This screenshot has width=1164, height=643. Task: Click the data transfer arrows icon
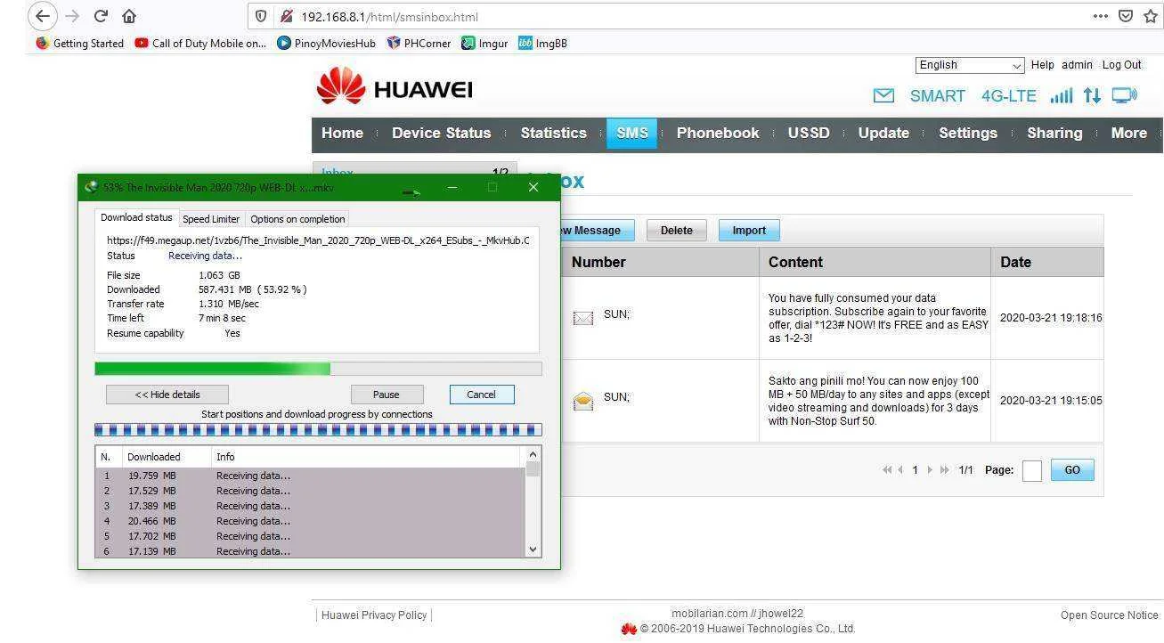coord(1092,95)
